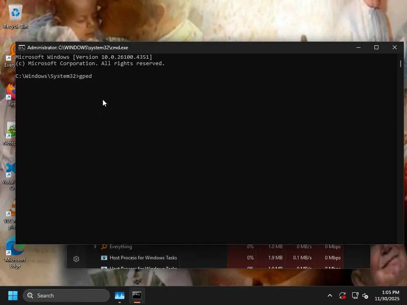Open the Visual Studio Code desktop shortcut
Screen dimensions: 407x305
10,176
